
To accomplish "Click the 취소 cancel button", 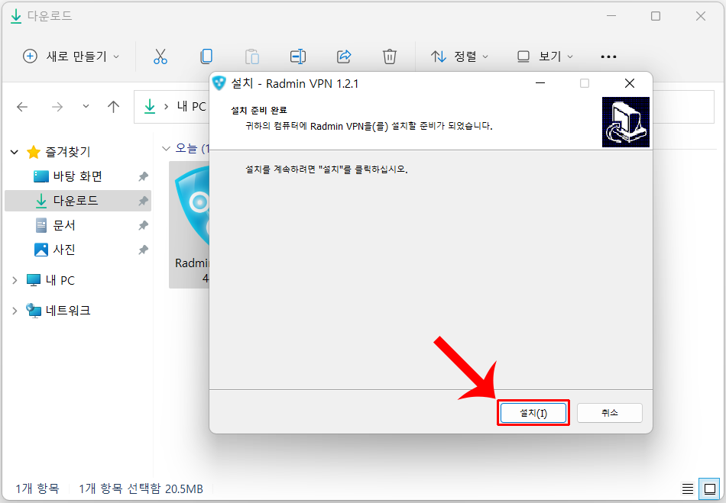I will click(x=609, y=413).
